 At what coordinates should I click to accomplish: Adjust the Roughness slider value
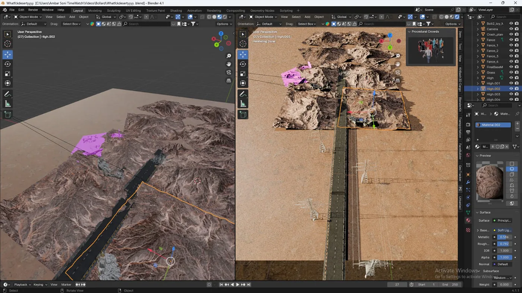[x=504, y=244]
